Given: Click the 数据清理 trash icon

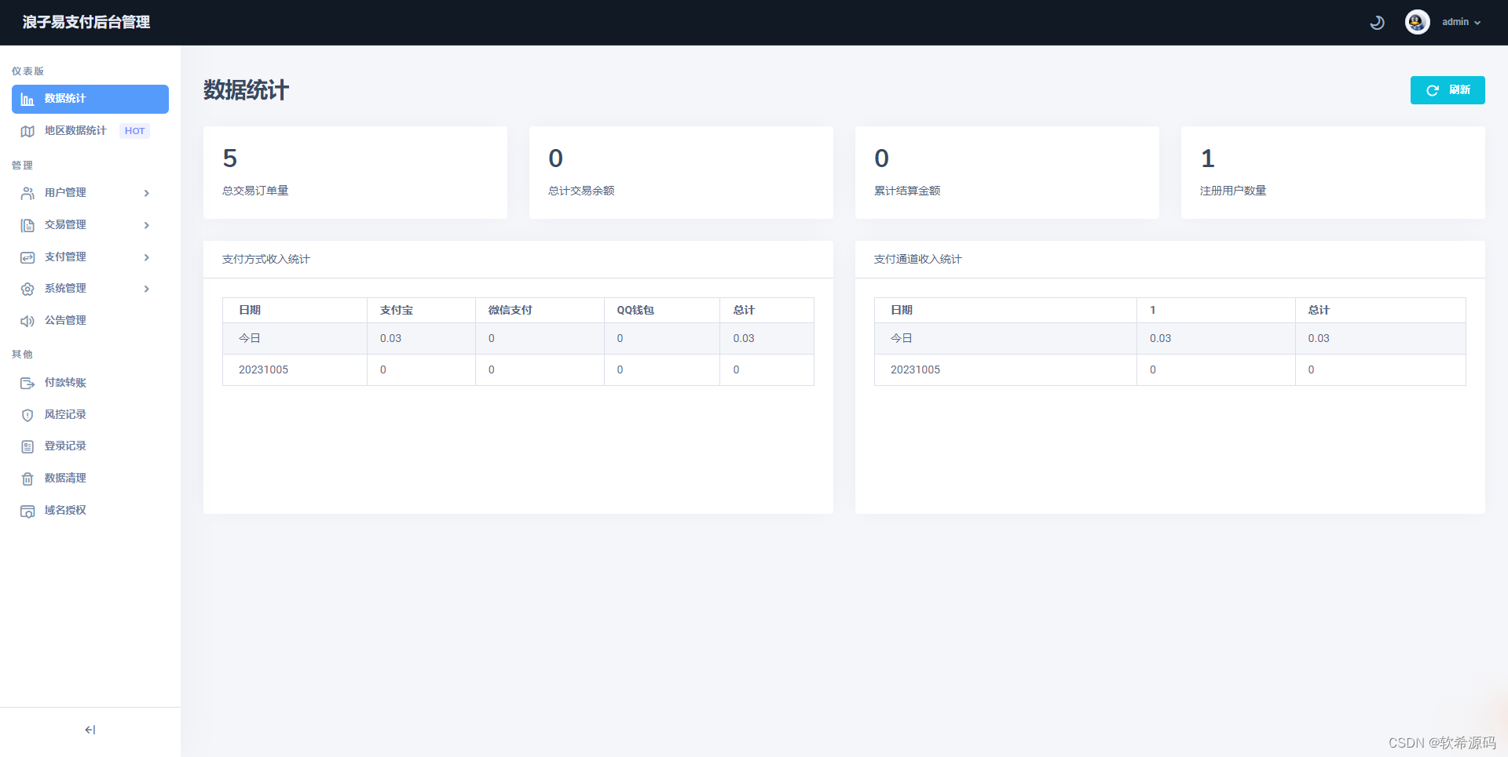Looking at the screenshot, I should coord(27,479).
